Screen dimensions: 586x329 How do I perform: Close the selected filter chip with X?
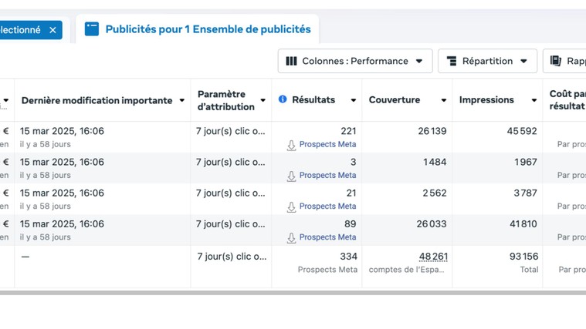(53, 30)
